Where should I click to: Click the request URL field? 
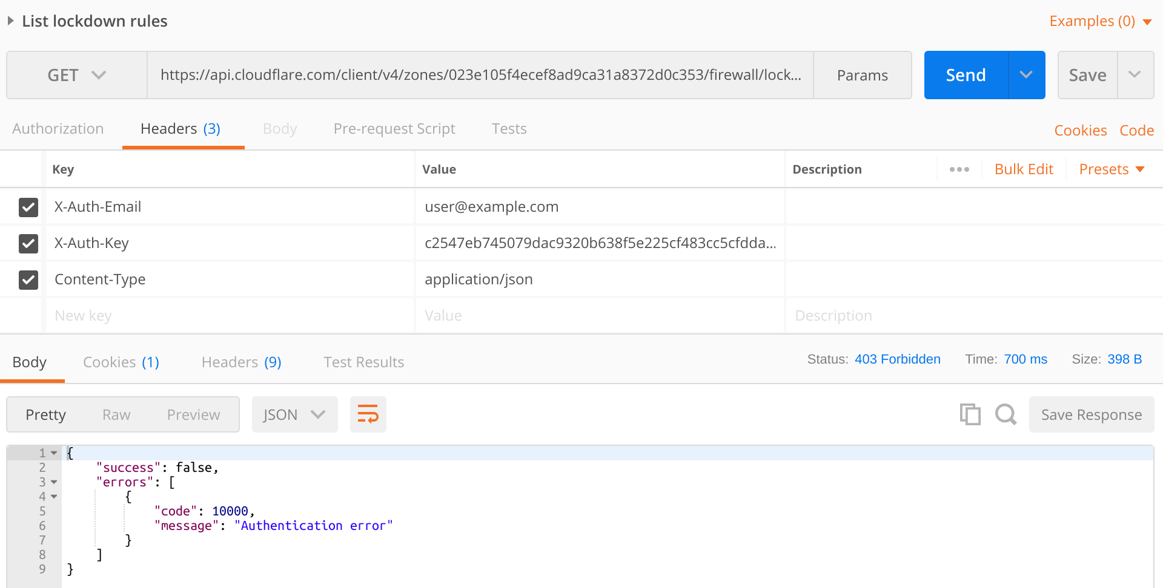coord(480,75)
